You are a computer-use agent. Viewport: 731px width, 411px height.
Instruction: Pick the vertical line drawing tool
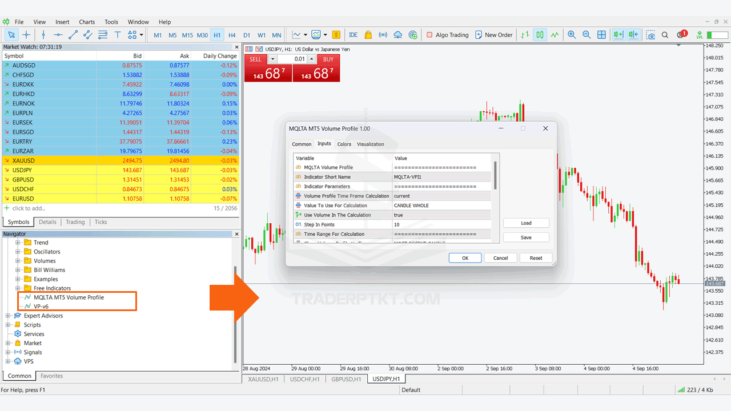(x=43, y=35)
